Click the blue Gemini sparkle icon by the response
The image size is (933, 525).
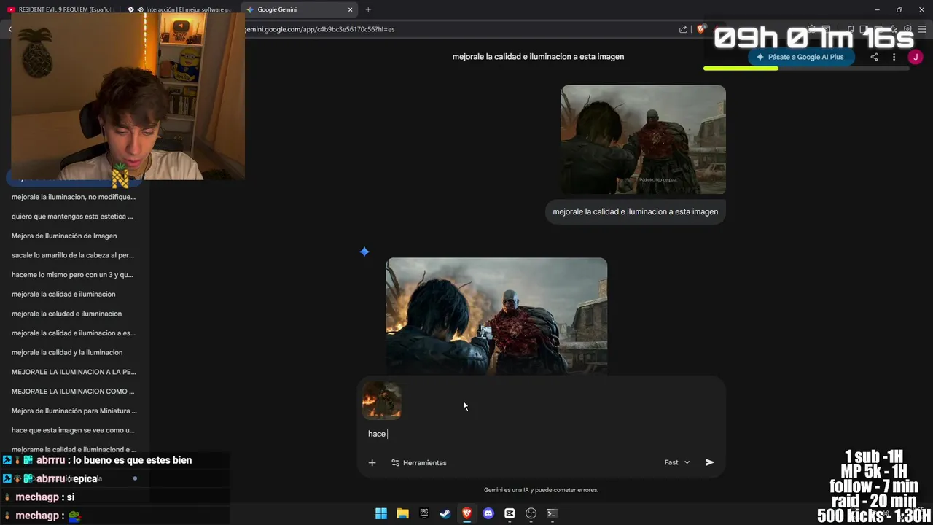pyautogui.click(x=364, y=252)
